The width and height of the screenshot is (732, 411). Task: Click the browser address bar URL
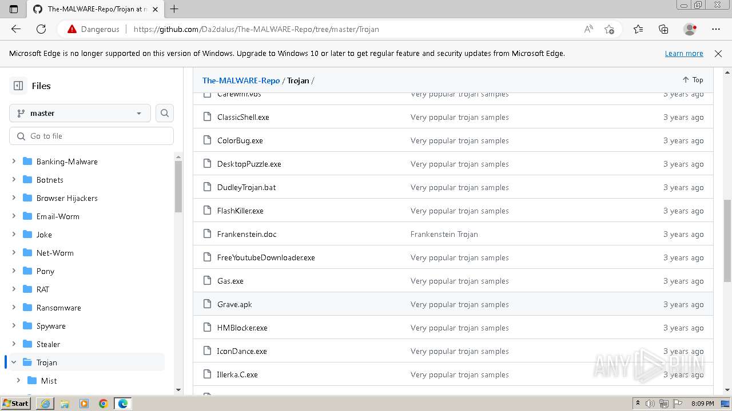point(256,29)
